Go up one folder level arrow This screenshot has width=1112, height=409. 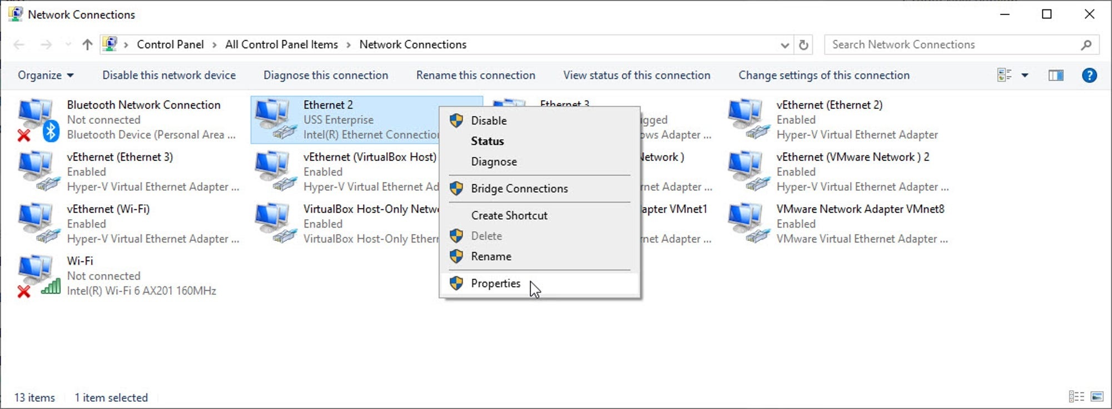pyautogui.click(x=87, y=45)
